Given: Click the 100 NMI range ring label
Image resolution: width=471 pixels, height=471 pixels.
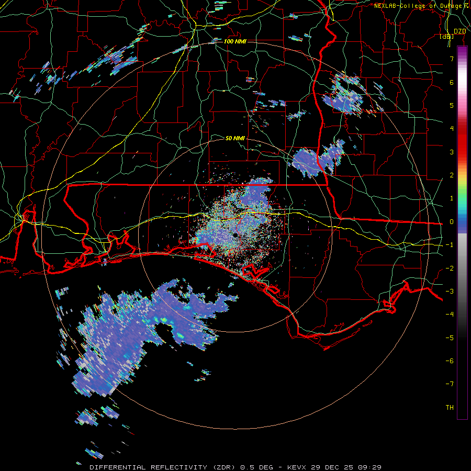Looking at the screenshot, I should tap(235, 41).
